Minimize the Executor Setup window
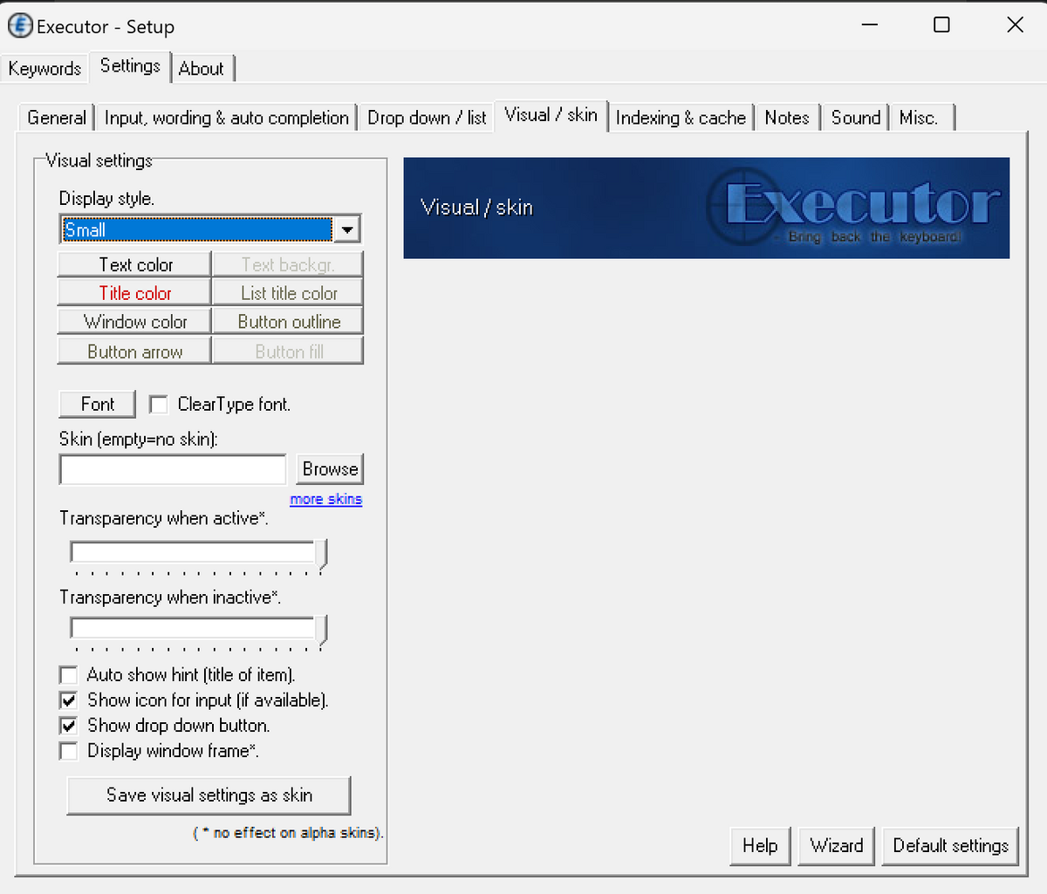This screenshot has height=894, width=1047. point(869,24)
